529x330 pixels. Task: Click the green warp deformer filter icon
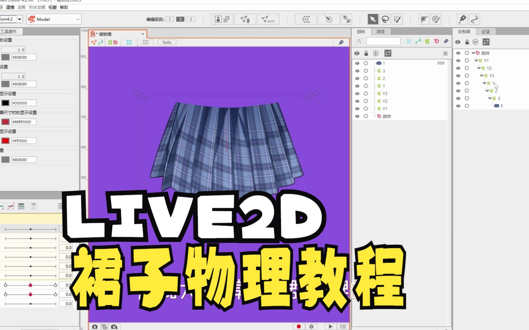pyautogui.click(x=427, y=41)
